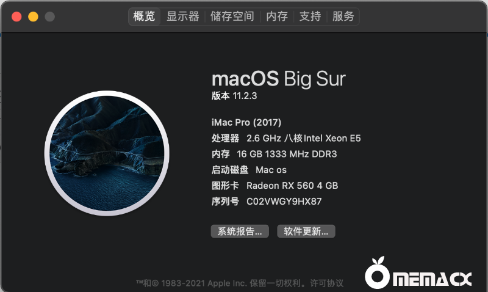
Task: Minimize the window with the yellow button
Action: (34, 16)
